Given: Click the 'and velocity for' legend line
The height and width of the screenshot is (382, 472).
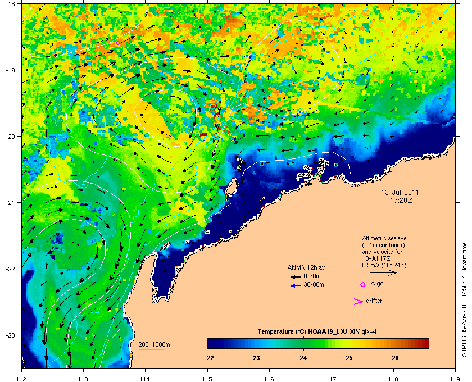Looking at the screenshot, I should (382, 252).
